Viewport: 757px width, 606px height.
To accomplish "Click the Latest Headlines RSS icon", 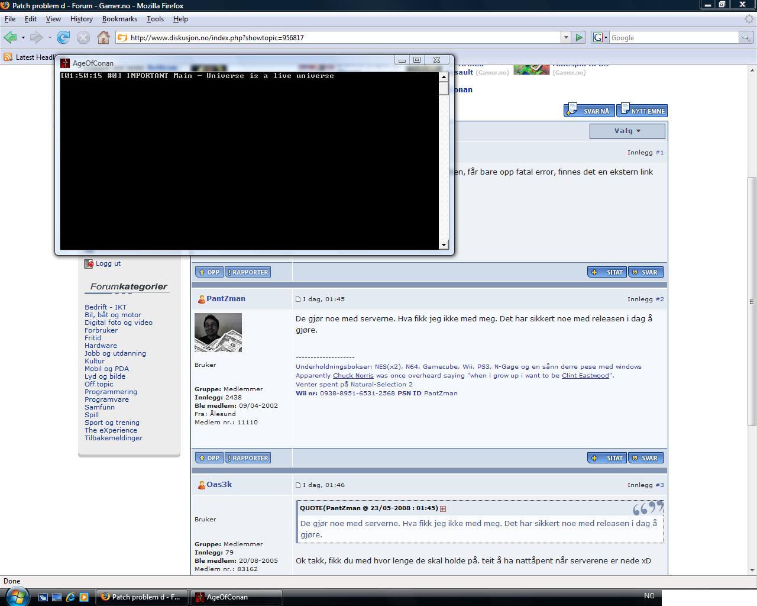I will pyautogui.click(x=8, y=57).
